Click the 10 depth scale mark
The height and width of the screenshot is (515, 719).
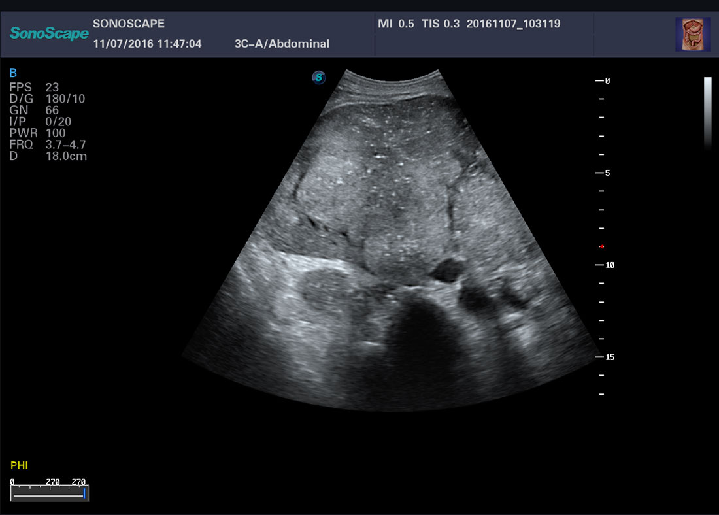point(605,265)
